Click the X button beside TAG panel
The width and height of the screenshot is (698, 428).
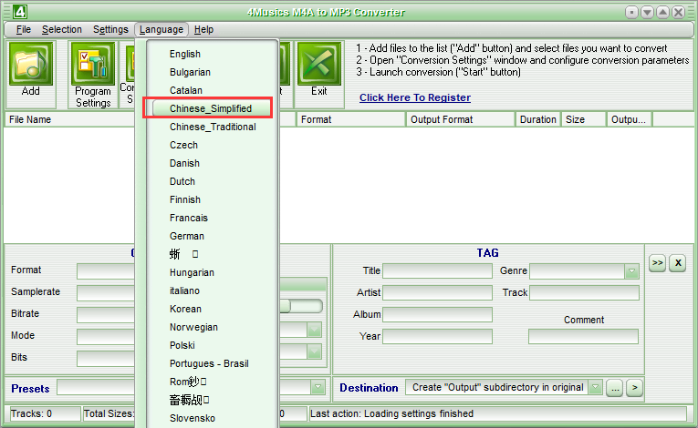(678, 262)
